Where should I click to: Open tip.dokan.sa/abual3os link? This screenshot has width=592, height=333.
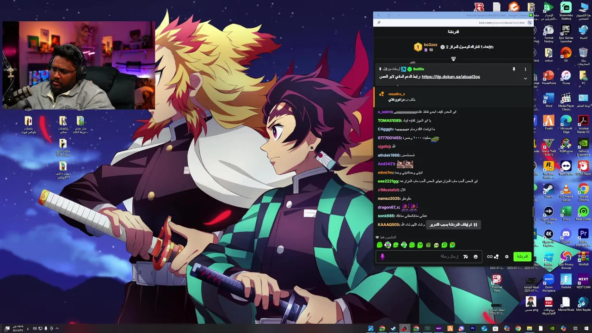[450, 77]
